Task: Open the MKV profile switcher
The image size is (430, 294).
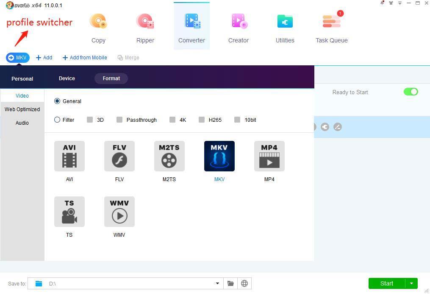Action: point(17,58)
